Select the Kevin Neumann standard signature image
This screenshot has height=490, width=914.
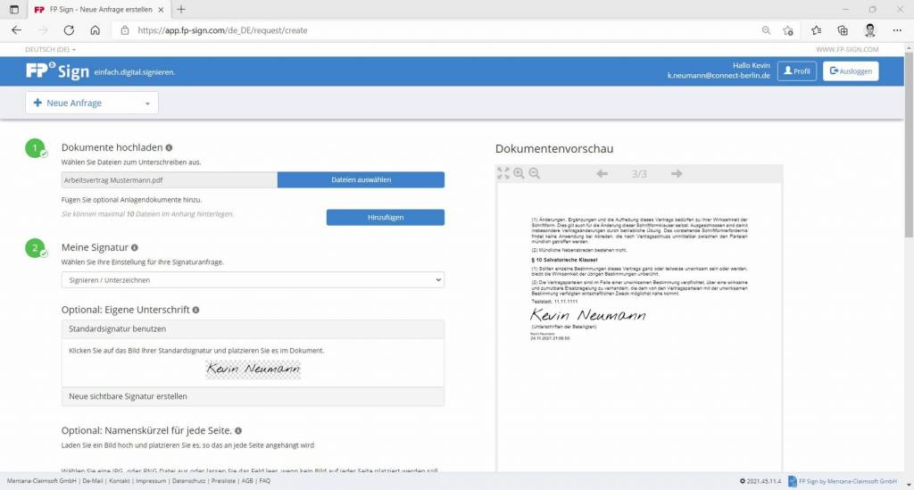click(x=253, y=369)
